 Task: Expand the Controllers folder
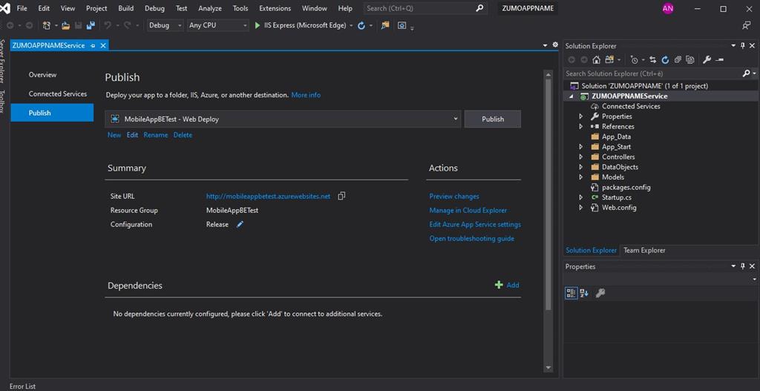(x=580, y=157)
